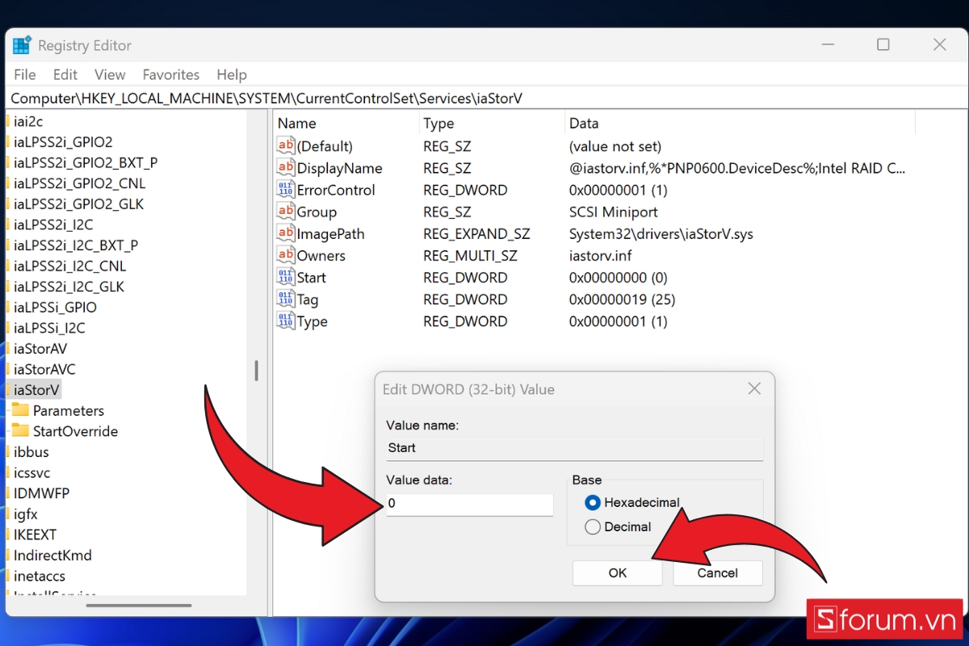Click the Value data input field
The height and width of the screenshot is (646, 969).
point(469,503)
